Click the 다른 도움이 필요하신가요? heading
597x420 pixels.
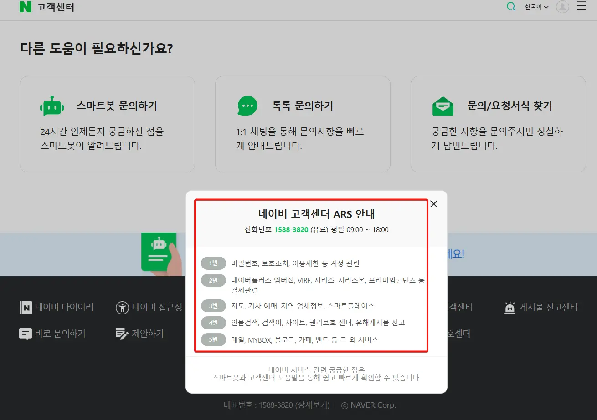(97, 48)
